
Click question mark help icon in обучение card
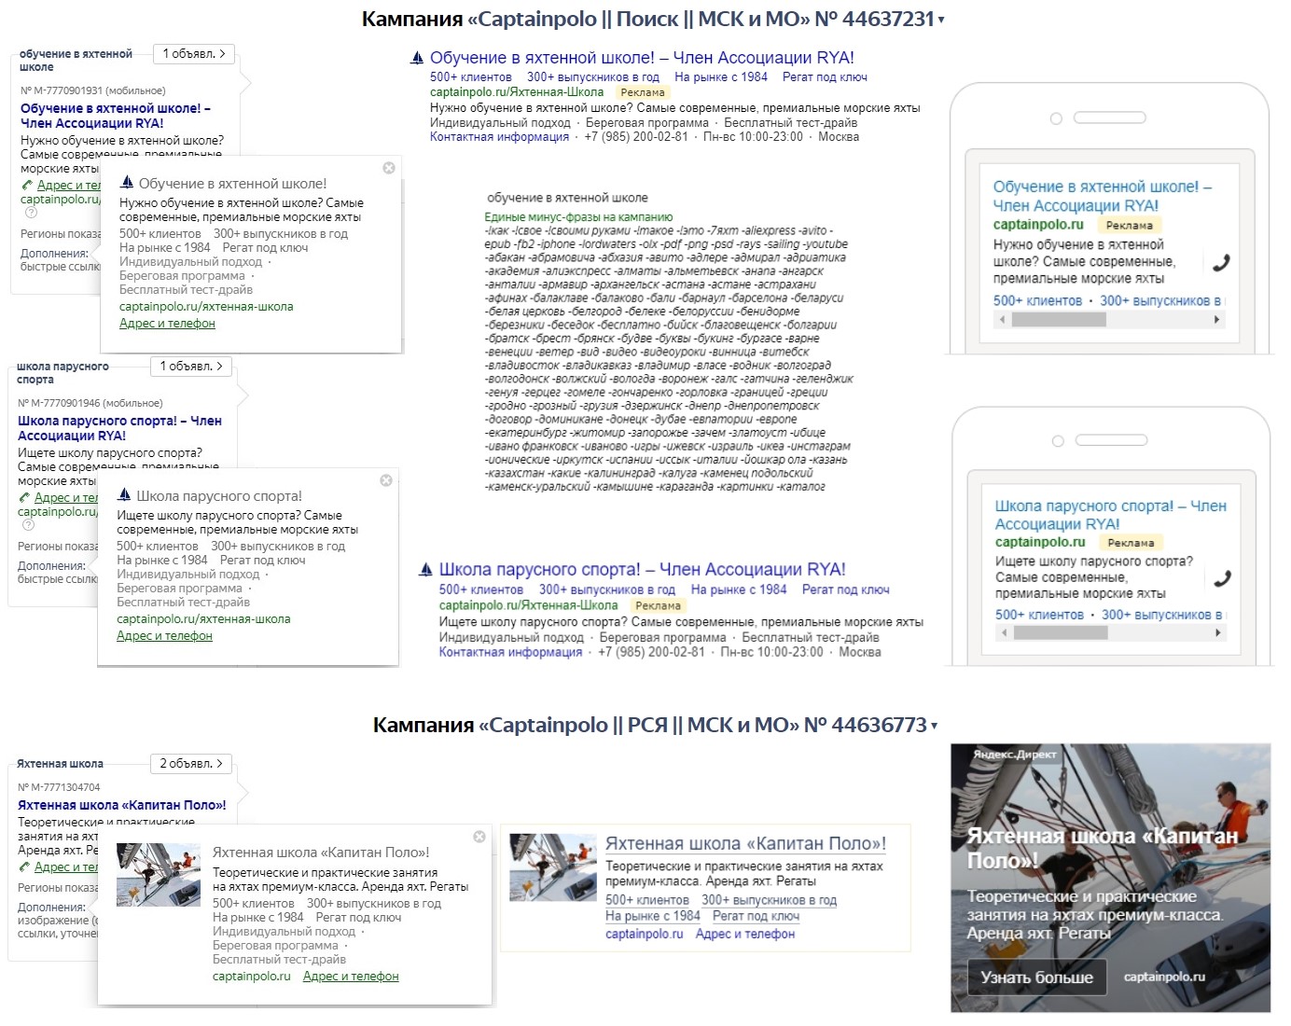coord(31,213)
